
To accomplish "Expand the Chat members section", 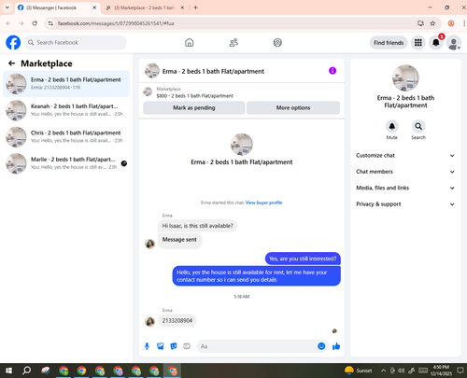I will [405, 172].
